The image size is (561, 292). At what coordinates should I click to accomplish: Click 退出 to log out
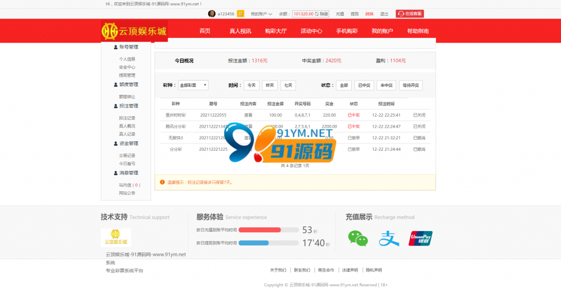tap(384, 14)
